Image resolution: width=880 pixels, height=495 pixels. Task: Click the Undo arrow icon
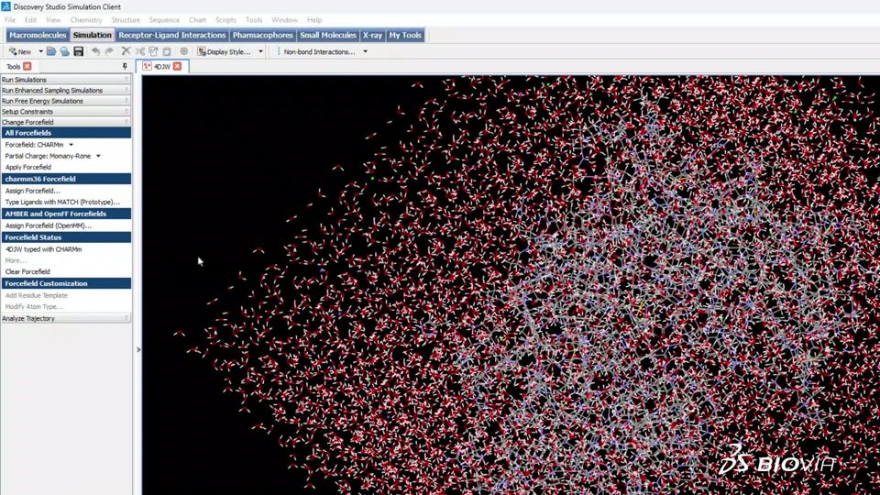coord(96,51)
